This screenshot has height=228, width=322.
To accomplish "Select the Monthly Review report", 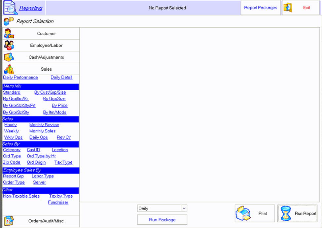I will coord(44,125).
